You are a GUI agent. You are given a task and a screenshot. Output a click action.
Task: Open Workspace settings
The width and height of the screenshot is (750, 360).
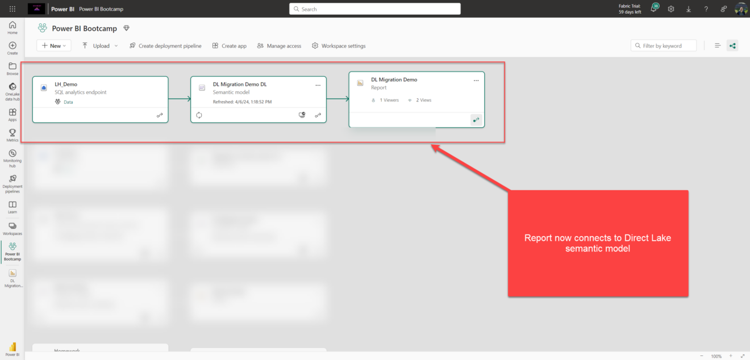339,45
